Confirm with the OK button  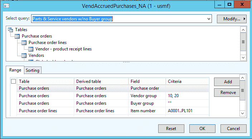pyautogui.click(x=202, y=129)
